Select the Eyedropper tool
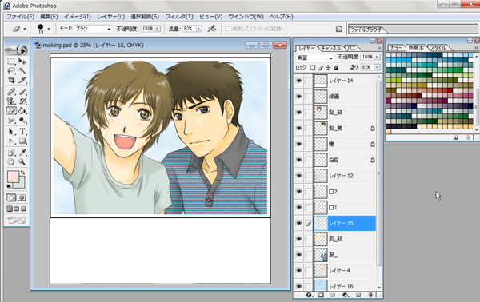 point(22,153)
